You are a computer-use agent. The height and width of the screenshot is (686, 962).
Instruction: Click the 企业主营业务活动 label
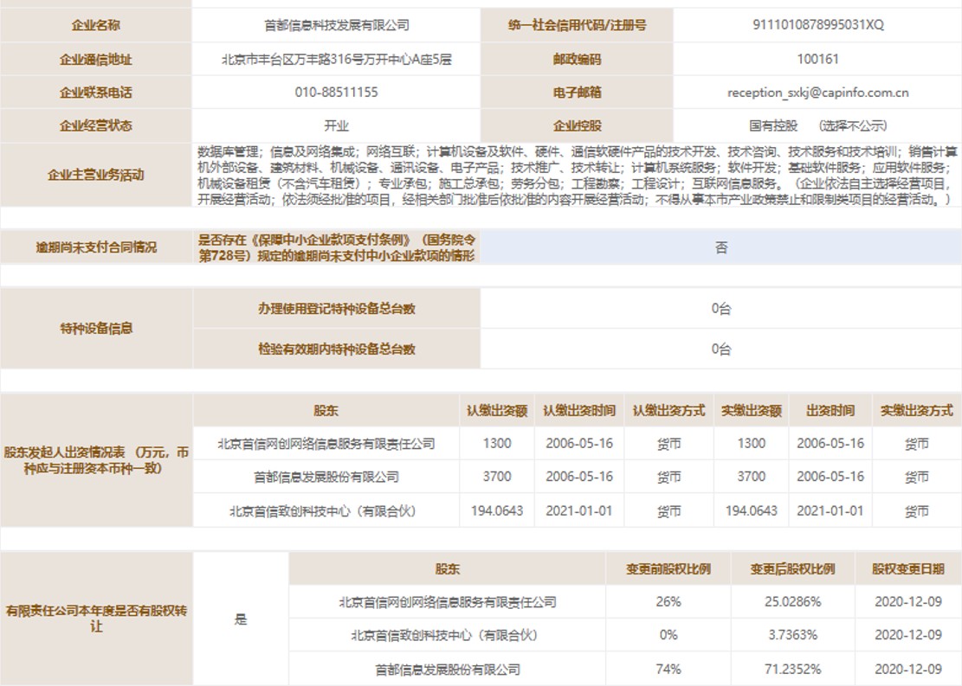click(96, 175)
